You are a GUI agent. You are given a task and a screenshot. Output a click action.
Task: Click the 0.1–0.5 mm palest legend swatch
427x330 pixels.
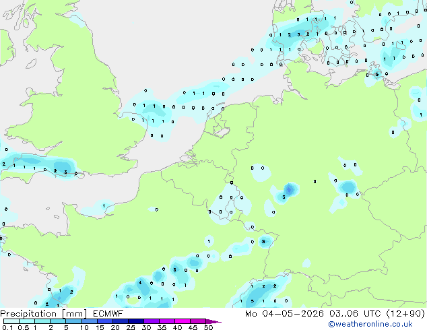11,321
